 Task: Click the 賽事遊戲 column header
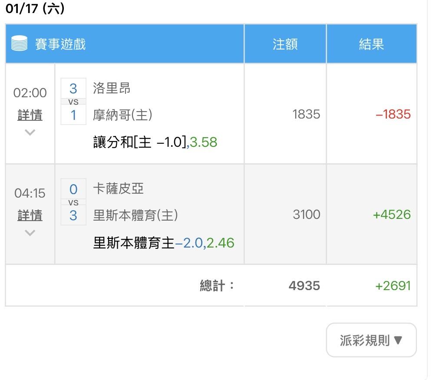coord(60,44)
